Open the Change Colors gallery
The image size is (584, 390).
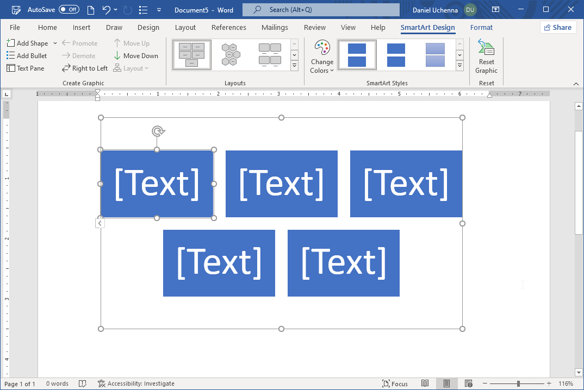coord(322,55)
